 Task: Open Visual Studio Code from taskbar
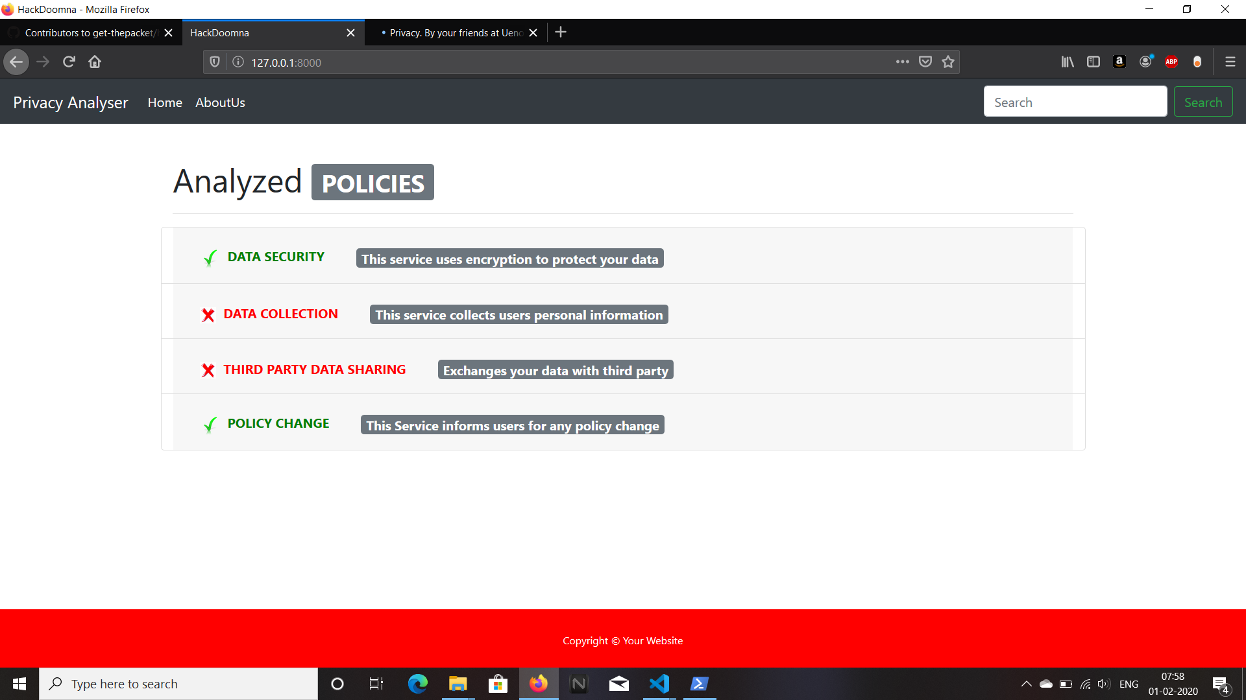pos(659,684)
